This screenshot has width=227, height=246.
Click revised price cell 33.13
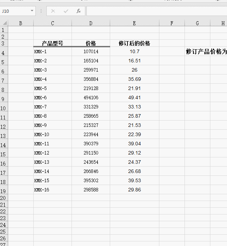(135, 107)
